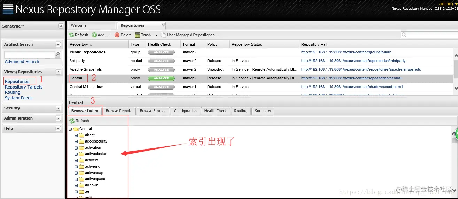Viewport: 458px width, 199px height.
Task: Open the Routing detail tab
Action: [x=241, y=111]
